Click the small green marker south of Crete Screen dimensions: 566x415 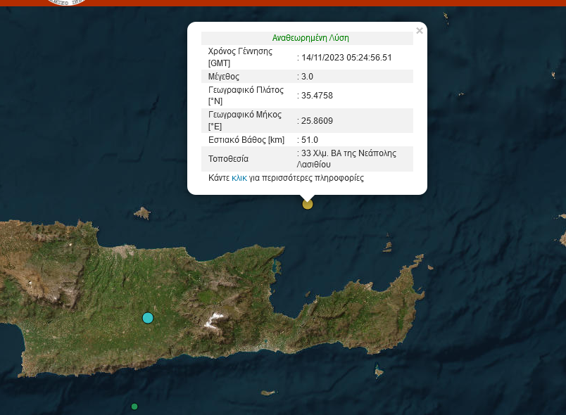pos(134,407)
